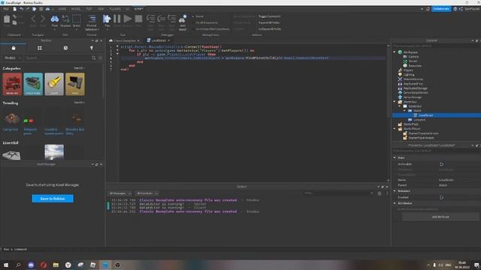
Task: Click the Back navigation arrow
Action: coord(33,19)
